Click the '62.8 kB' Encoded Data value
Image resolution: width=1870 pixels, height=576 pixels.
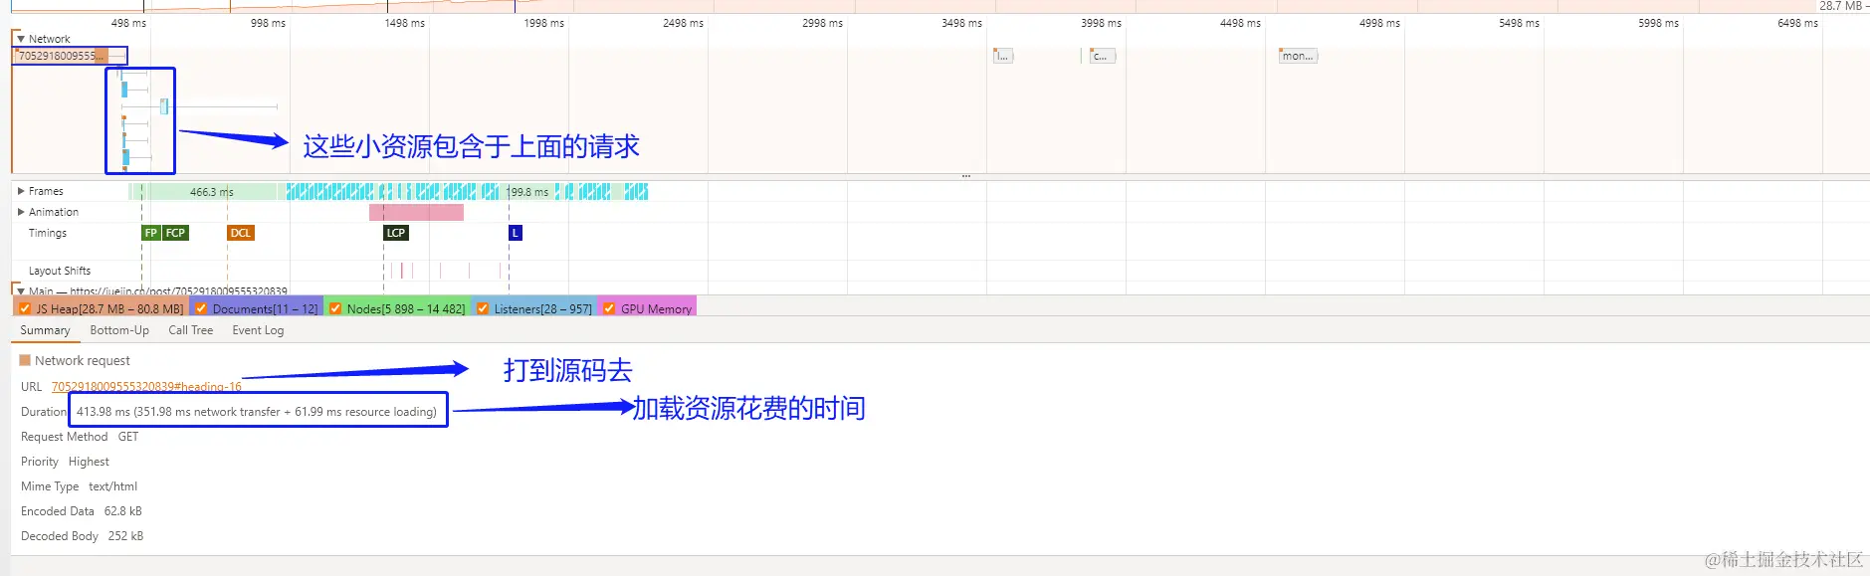point(123,511)
